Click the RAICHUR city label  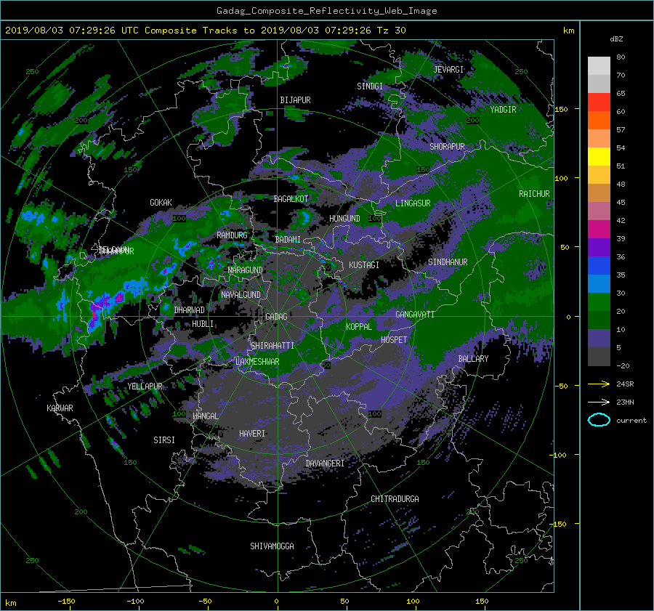[x=534, y=194]
